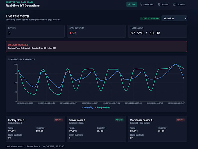
Task: Click the Open Incidents 159 summary card
Action: 96,31
